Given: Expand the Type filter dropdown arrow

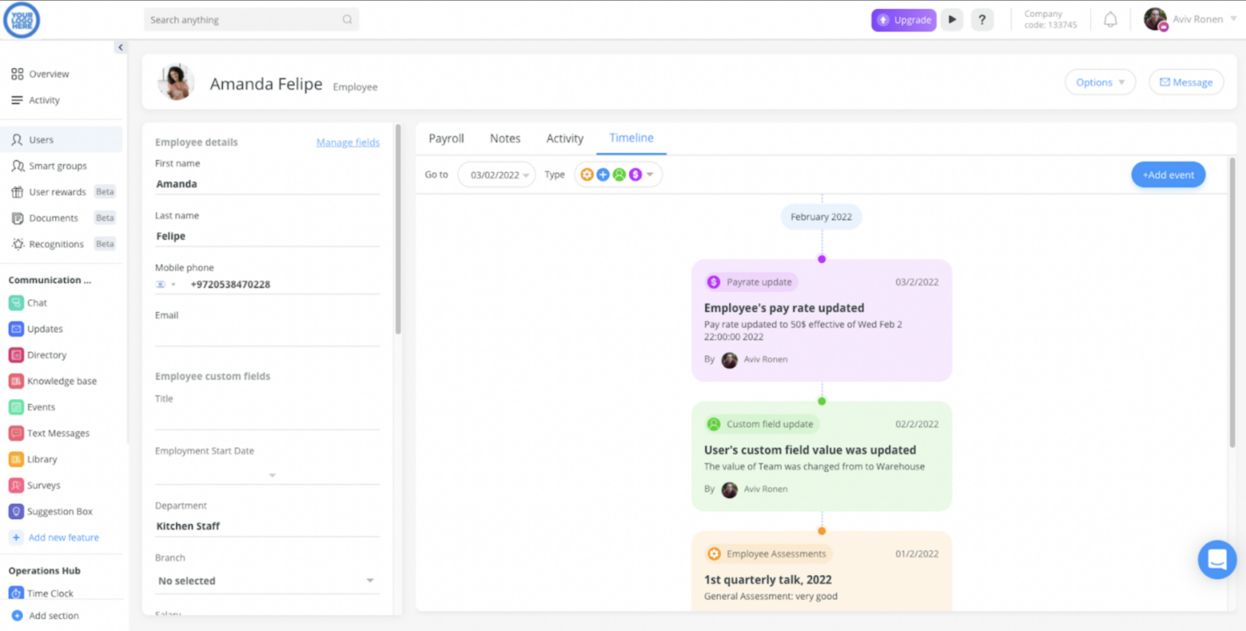Looking at the screenshot, I should click(x=649, y=174).
